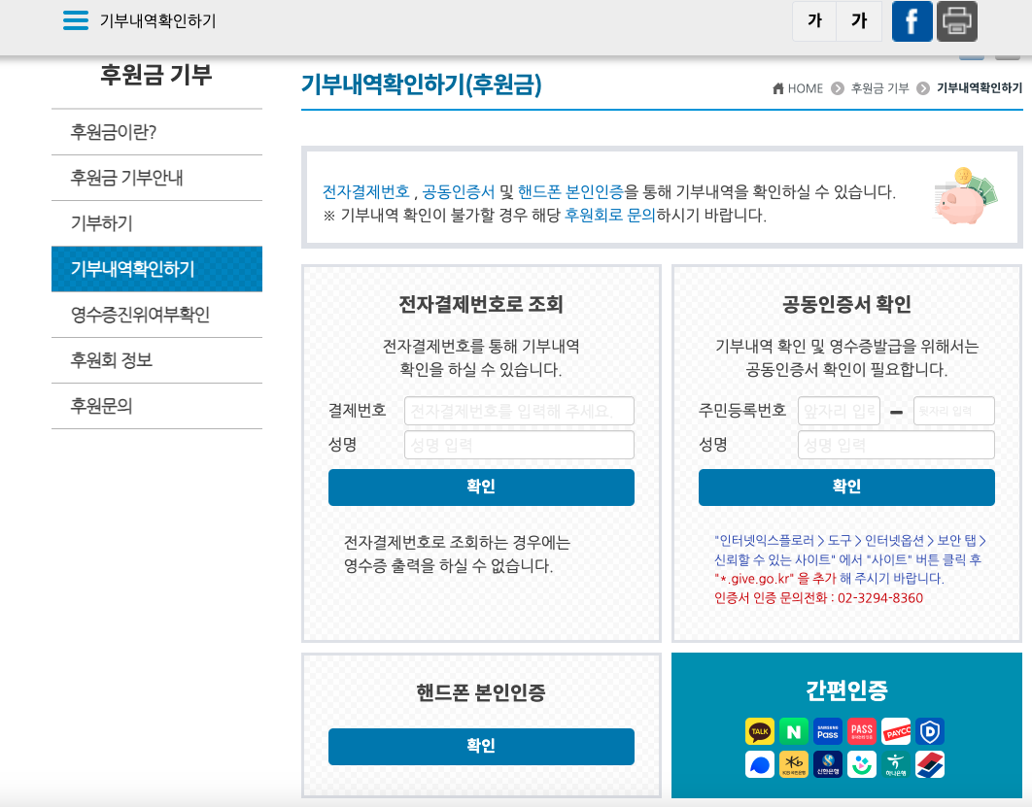Click 확인 under 전자결제번호로 조회
Image resolution: width=1032 pixels, height=807 pixels.
(x=481, y=487)
